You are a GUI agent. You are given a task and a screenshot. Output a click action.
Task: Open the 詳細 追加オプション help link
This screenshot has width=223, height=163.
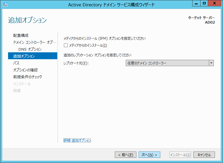tap(77, 140)
